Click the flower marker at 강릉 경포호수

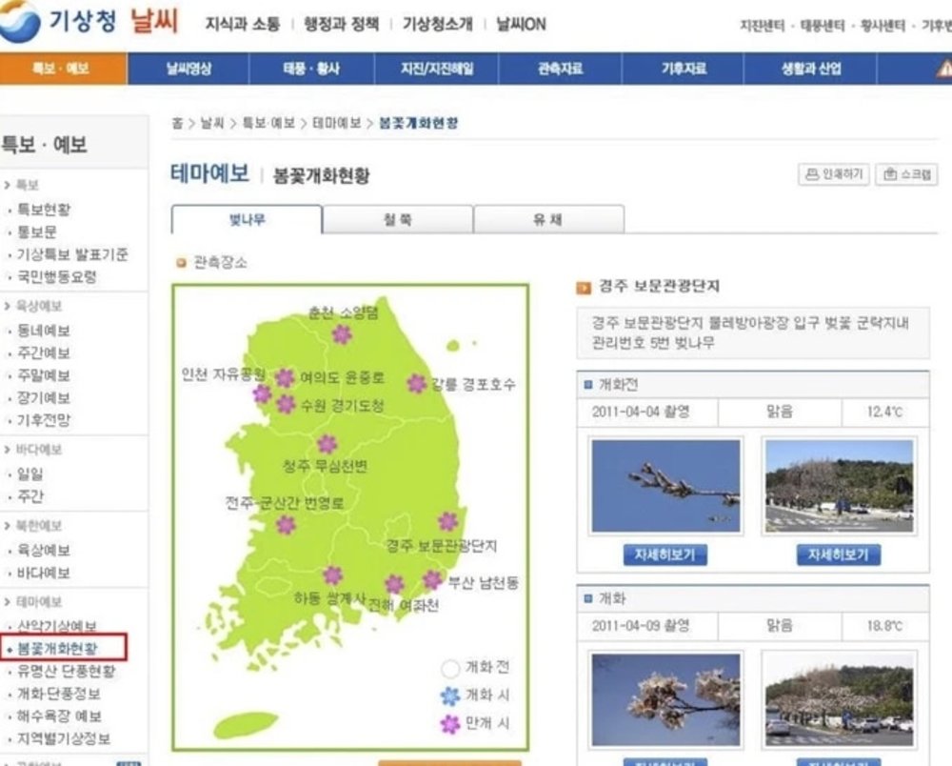[417, 383]
